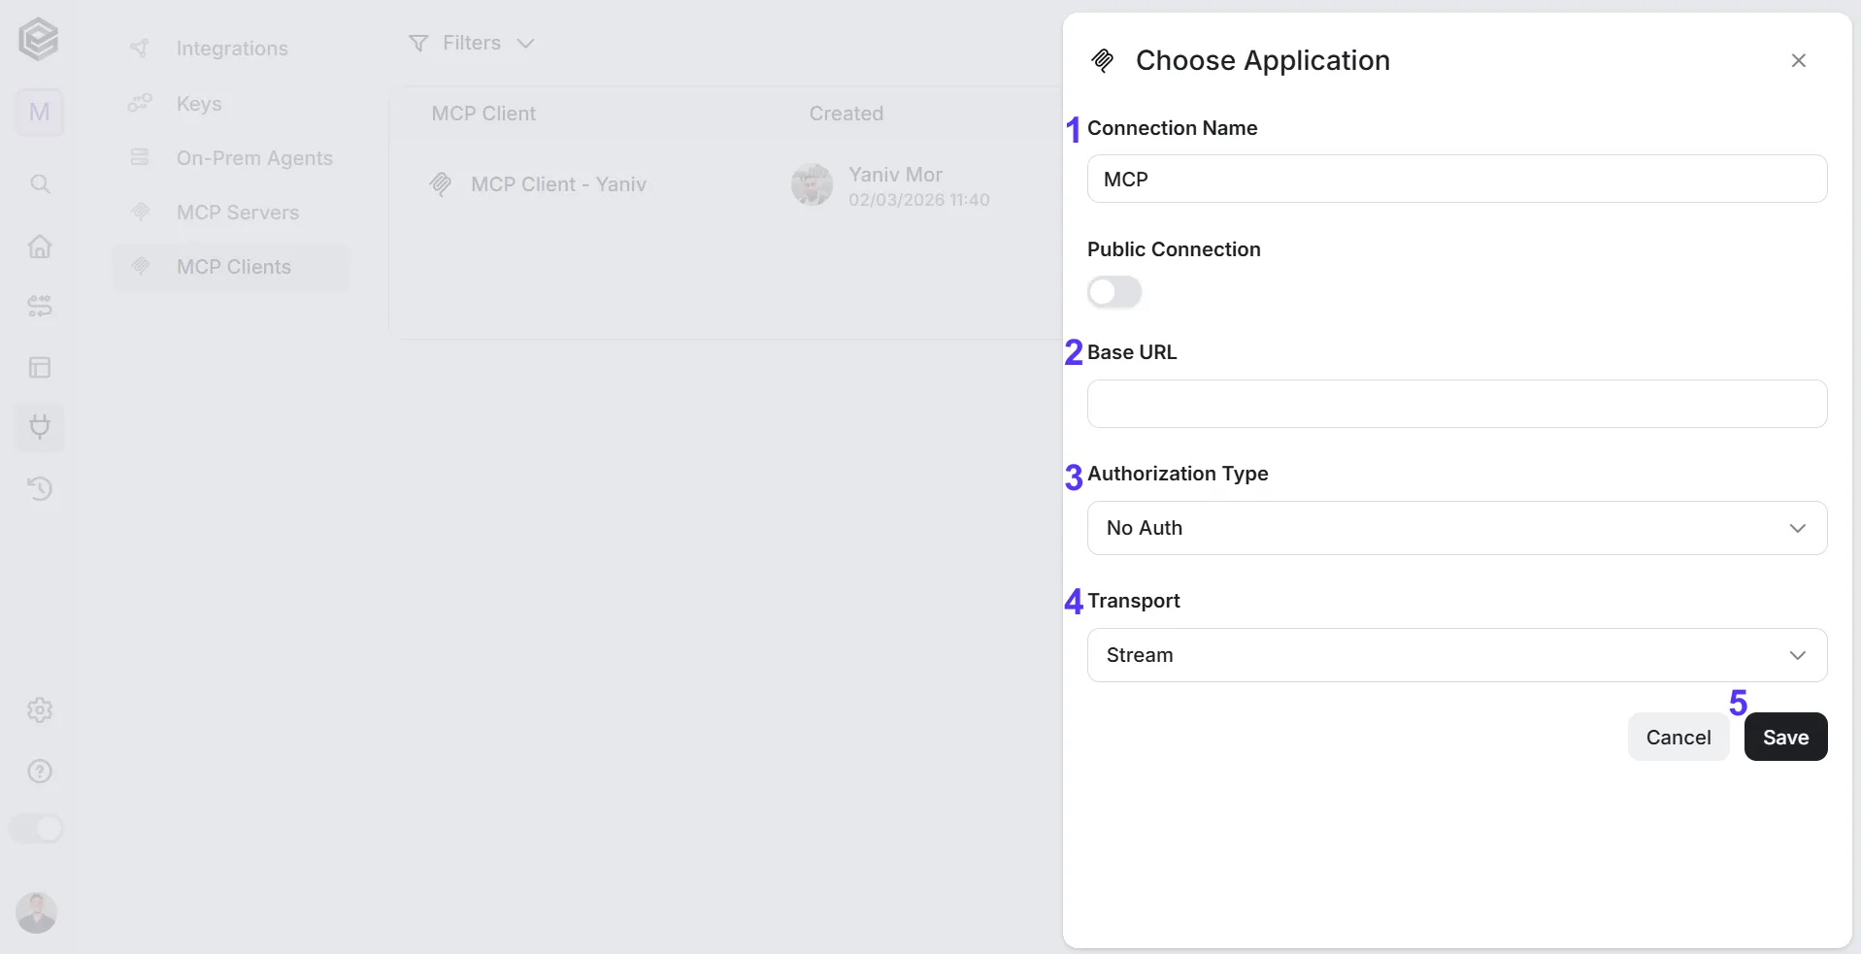1861x954 pixels.
Task: Open the user profile avatar at the bottom left
Action: [37, 912]
